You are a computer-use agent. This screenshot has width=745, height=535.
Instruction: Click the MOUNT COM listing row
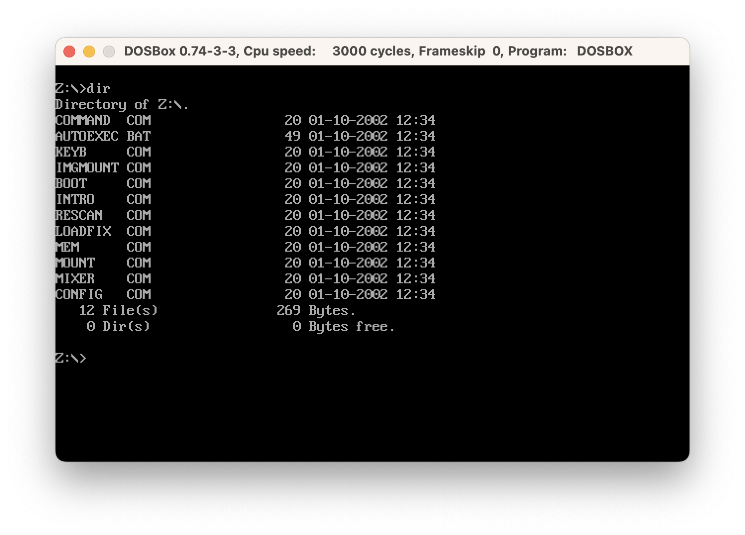pos(246,263)
